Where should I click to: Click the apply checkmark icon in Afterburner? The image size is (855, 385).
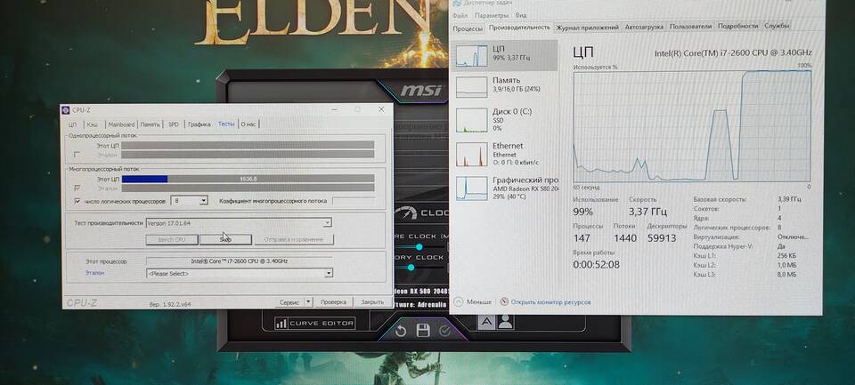pos(444,331)
